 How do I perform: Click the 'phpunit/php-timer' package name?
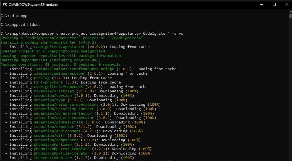pyautogui.click(x=53, y=145)
